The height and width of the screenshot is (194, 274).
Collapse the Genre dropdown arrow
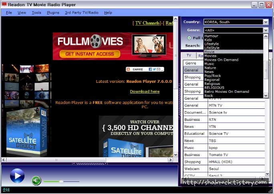[x=266, y=30]
